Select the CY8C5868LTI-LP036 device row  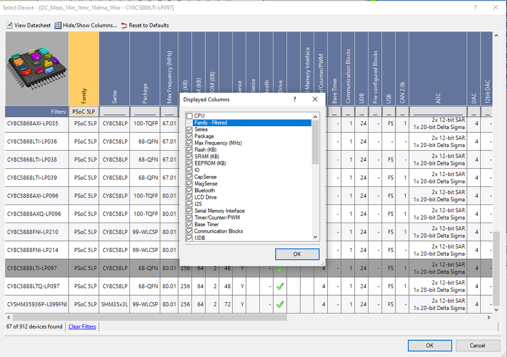click(248, 141)
